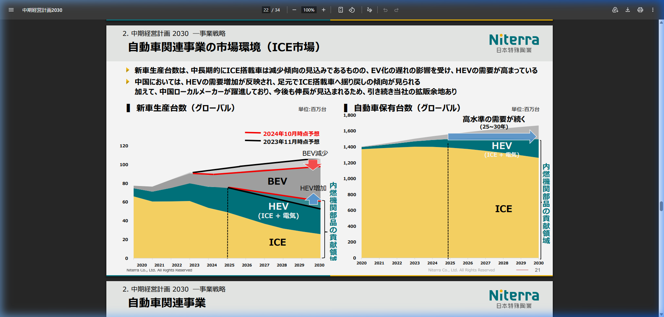Click the document title 中期経営計画2030
664x317 pixels.
[42, 10]
